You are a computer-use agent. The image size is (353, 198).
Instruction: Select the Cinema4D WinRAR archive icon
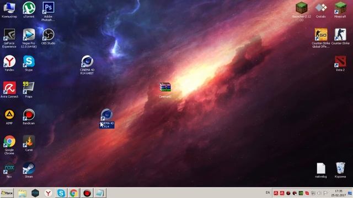(165, 90)
